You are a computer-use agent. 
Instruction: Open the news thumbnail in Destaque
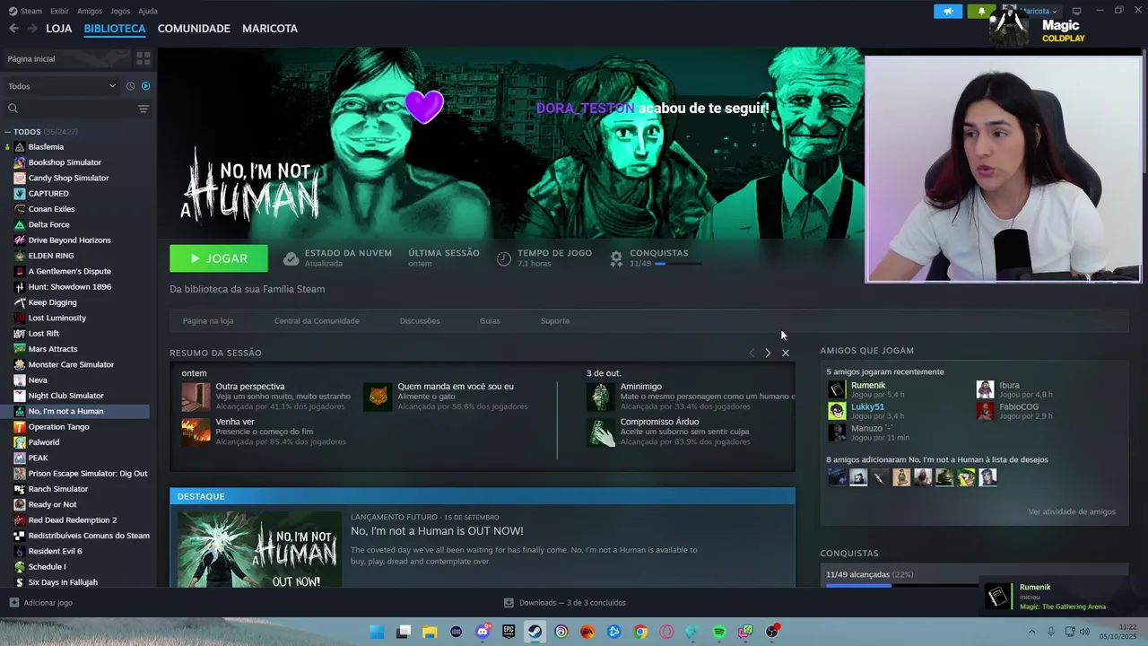258,549
